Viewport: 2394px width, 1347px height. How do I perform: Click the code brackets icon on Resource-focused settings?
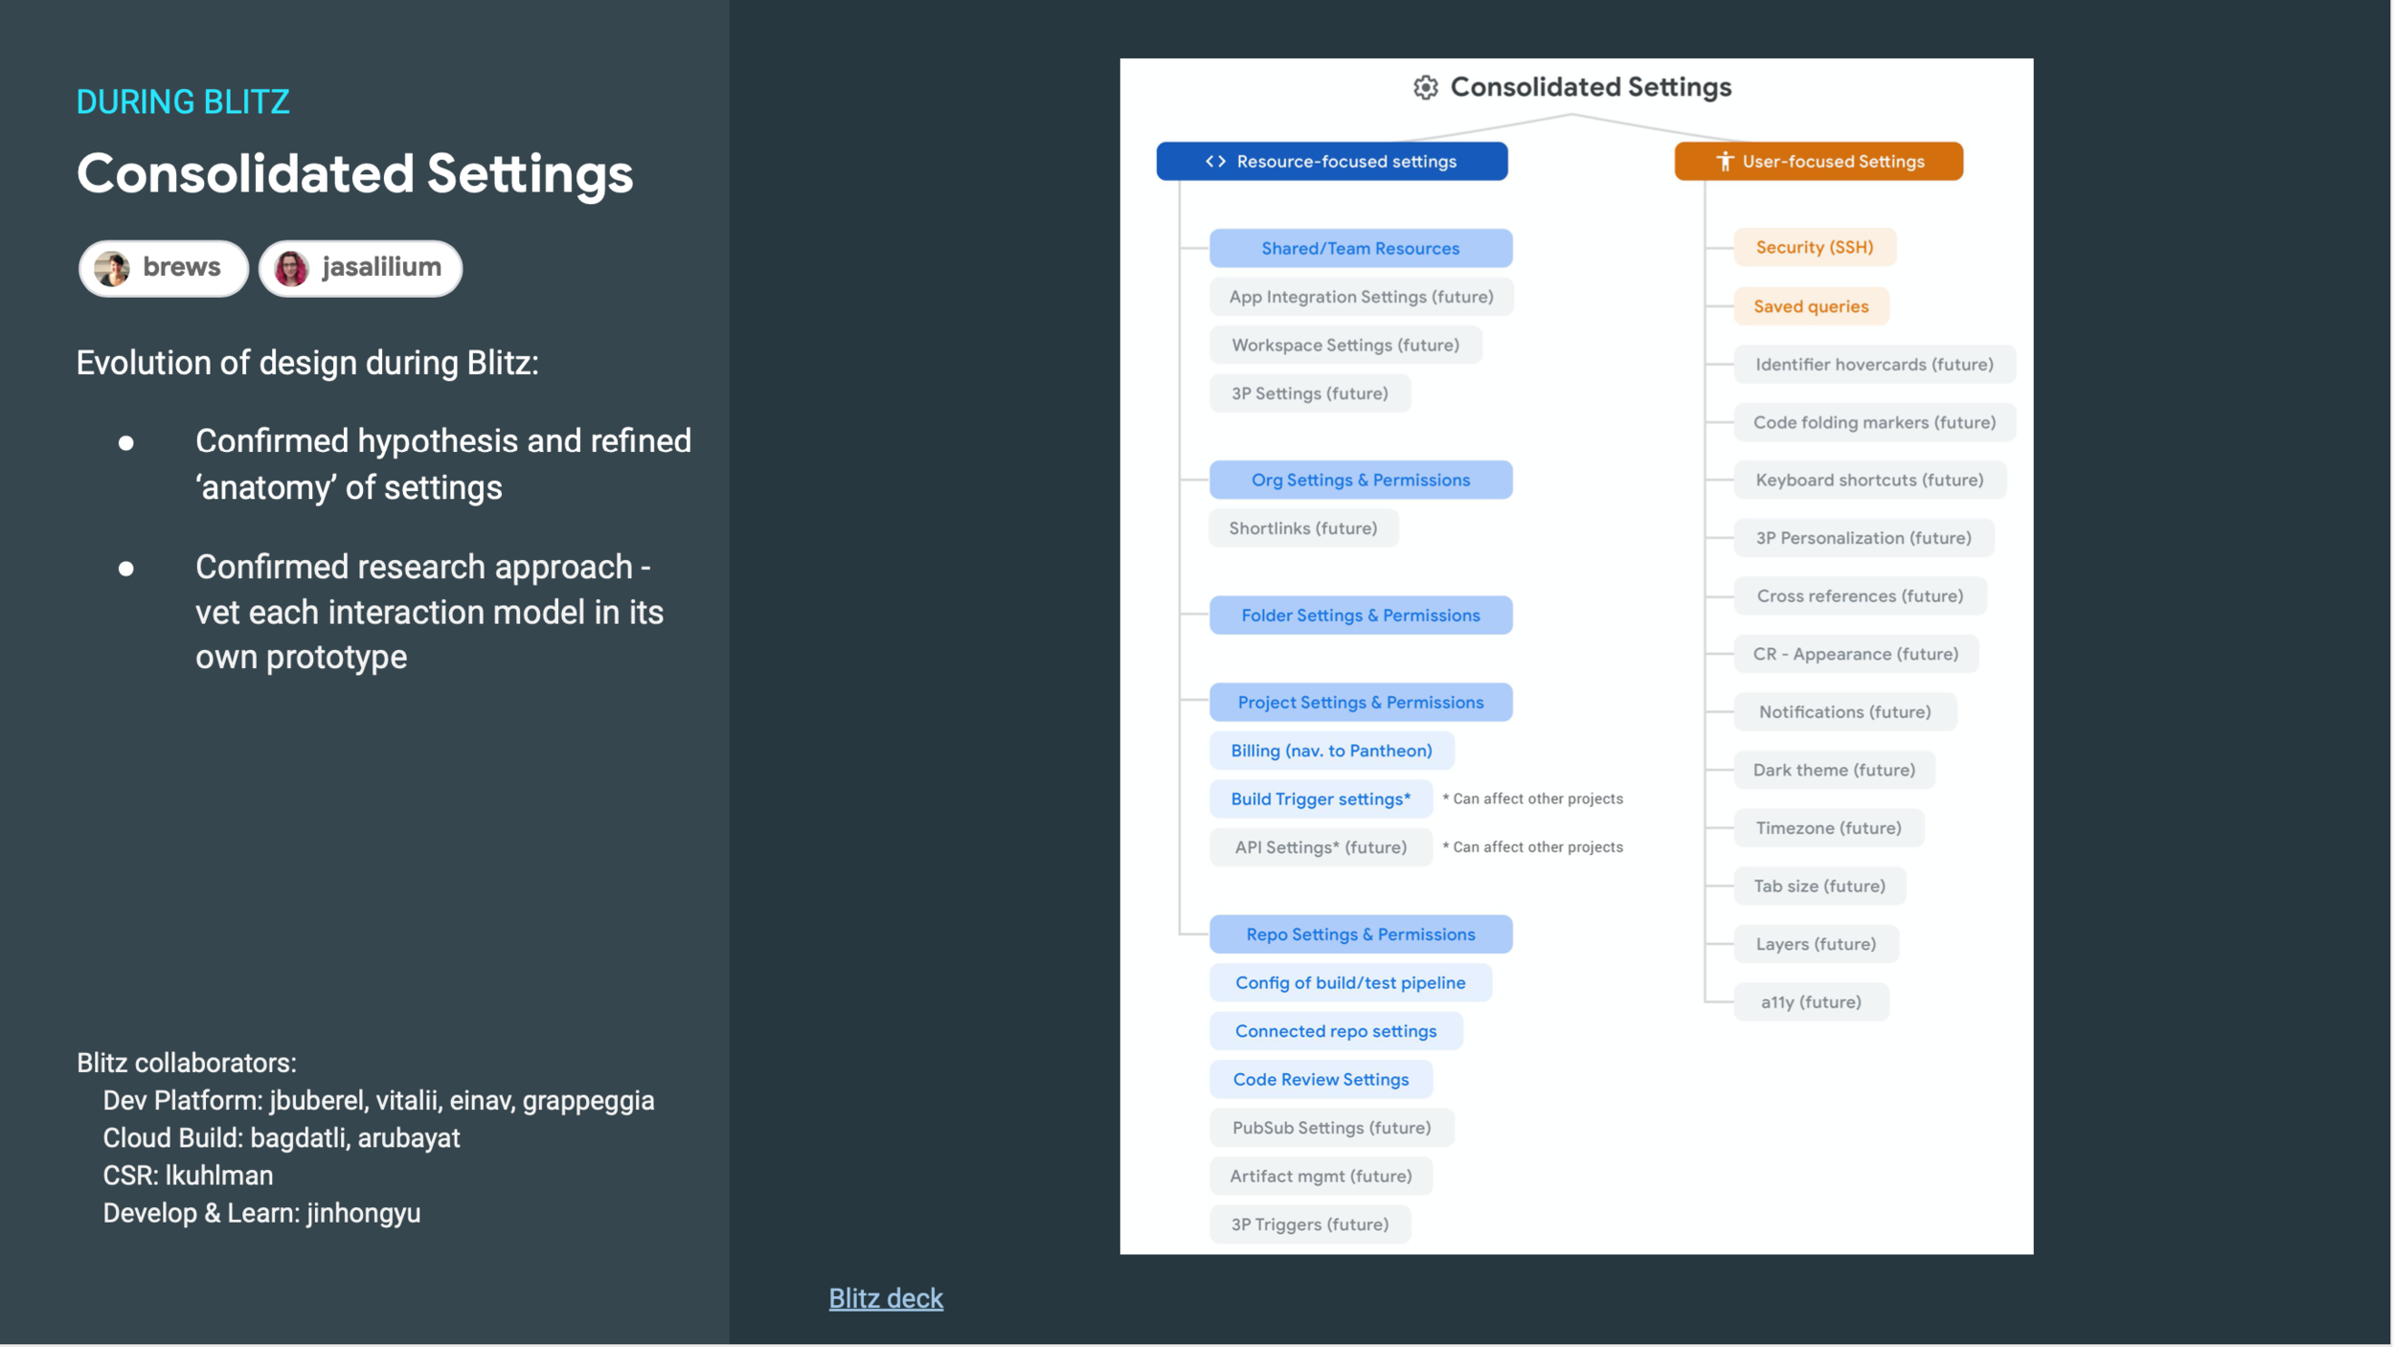[x=1215, y=161]
